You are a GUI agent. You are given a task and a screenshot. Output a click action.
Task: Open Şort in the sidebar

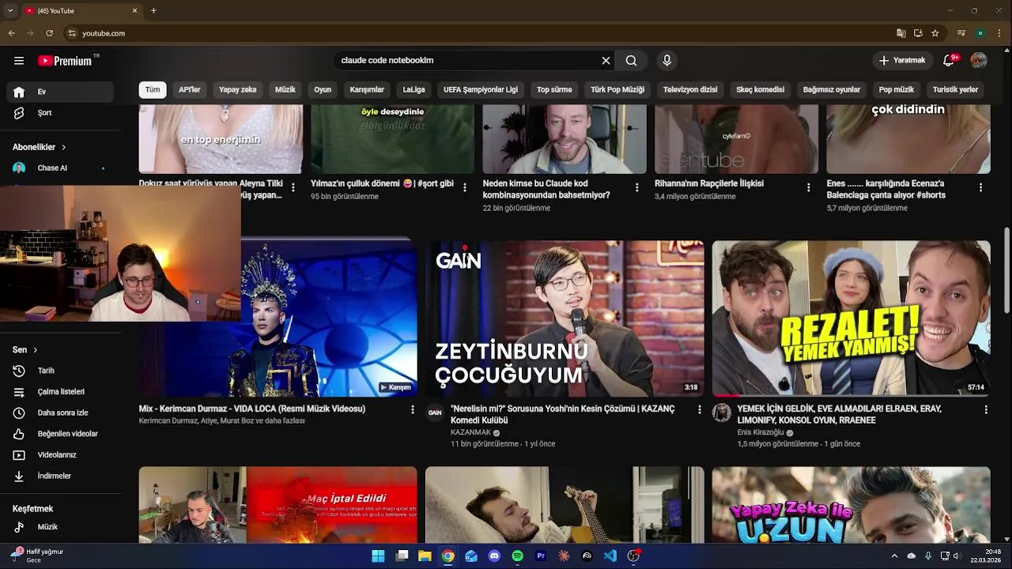point(62,113)
